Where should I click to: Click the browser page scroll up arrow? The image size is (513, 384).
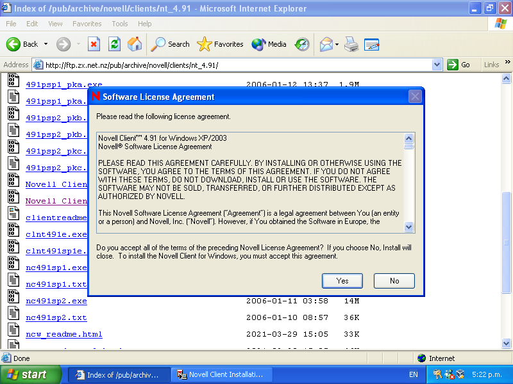(x=506, y=78)
